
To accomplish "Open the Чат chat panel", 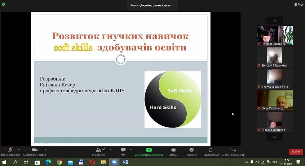I will click(123, 151).
